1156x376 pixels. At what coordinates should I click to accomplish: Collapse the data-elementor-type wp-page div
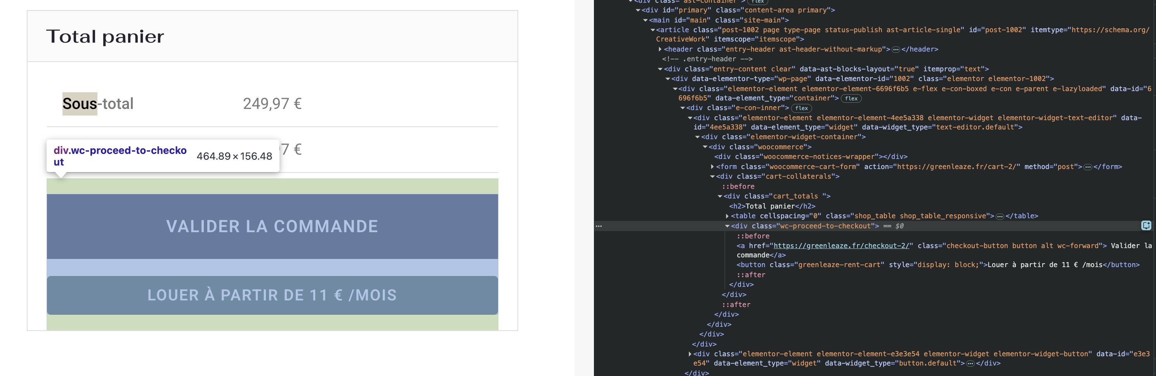click(668, 79)
